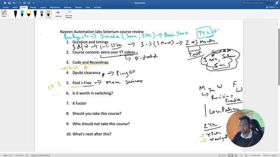Click the email/share document icon in quick toolbar
The width and height of the screenshot is (280, 157).
pyautogui.click(x=29, y=3)
